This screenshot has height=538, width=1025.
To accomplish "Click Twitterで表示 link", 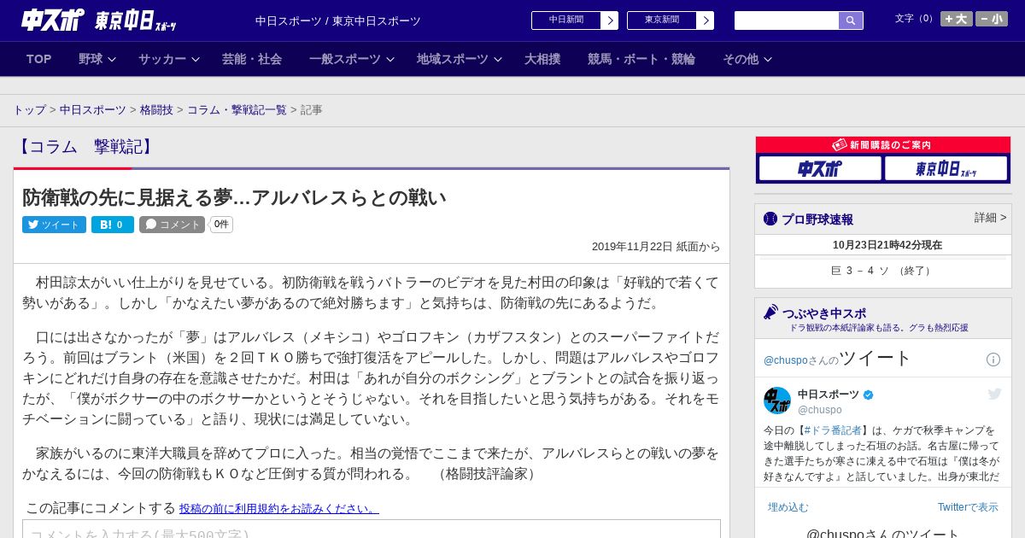I will pos(968,507).
